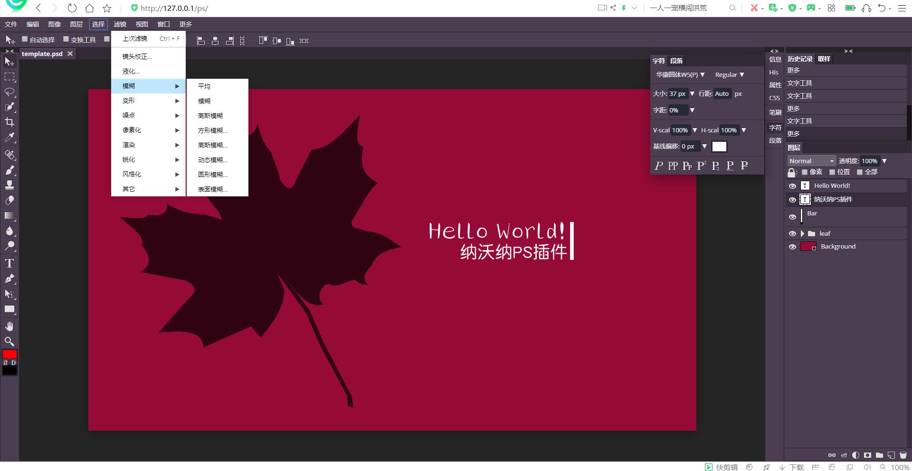Select the Eyedropper tool
Image resolution: width=912 pixels, height=471 pixels.
pyautogui.click(x=9, y=138)
